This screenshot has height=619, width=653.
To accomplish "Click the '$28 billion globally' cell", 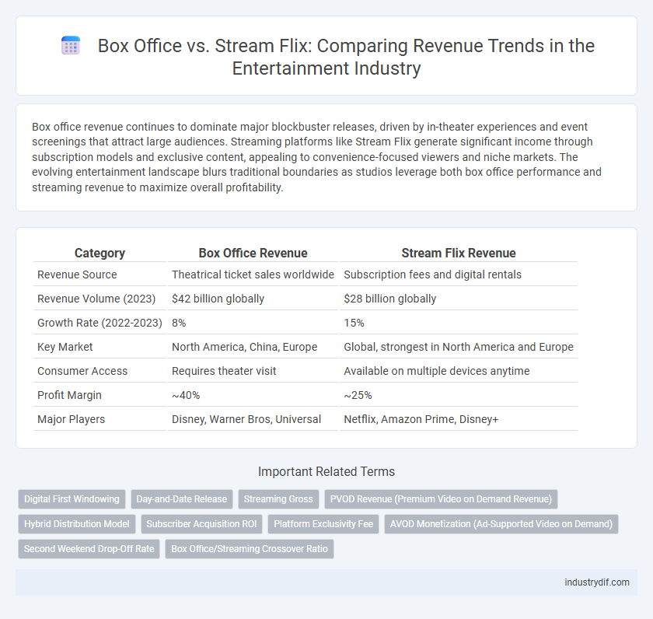I will [459, 299].
